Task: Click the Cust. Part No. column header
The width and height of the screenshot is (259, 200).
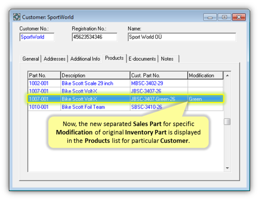Action: pyautogui.click(x=159, y=75)
